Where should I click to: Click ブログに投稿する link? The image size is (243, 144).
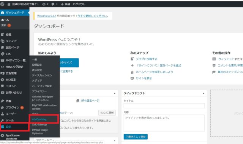click(146, 59)
